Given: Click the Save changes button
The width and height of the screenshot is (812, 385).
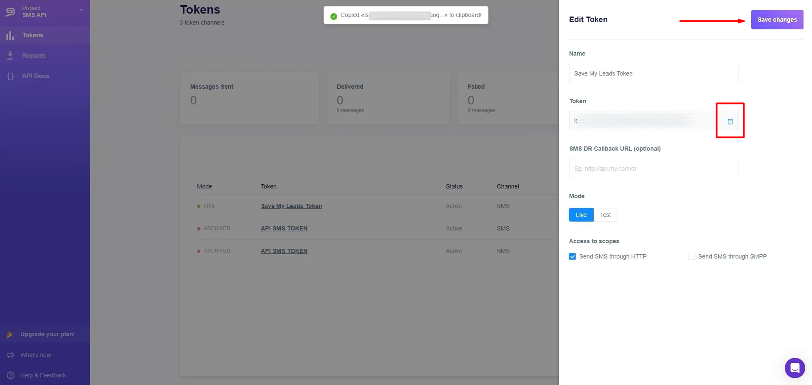Looking at the screenshot, I should click(x=777, y=20).
